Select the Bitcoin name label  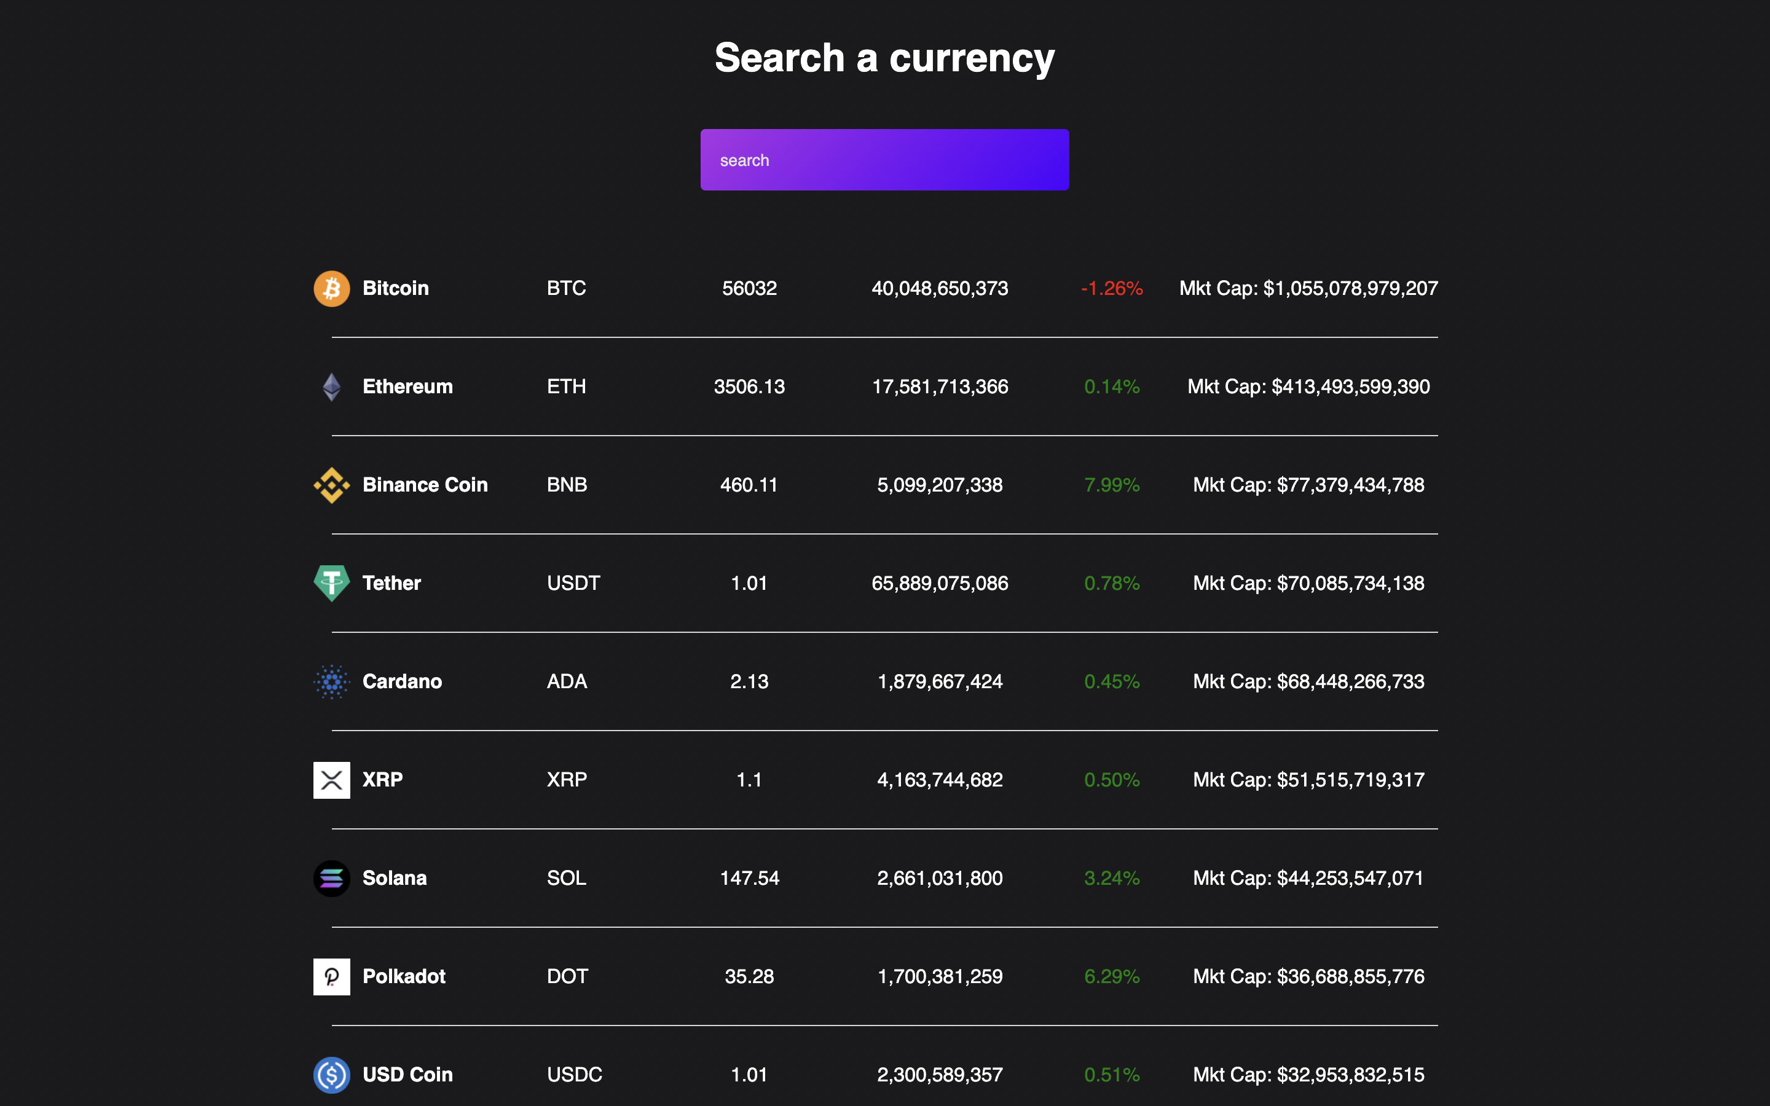point(396,288)
